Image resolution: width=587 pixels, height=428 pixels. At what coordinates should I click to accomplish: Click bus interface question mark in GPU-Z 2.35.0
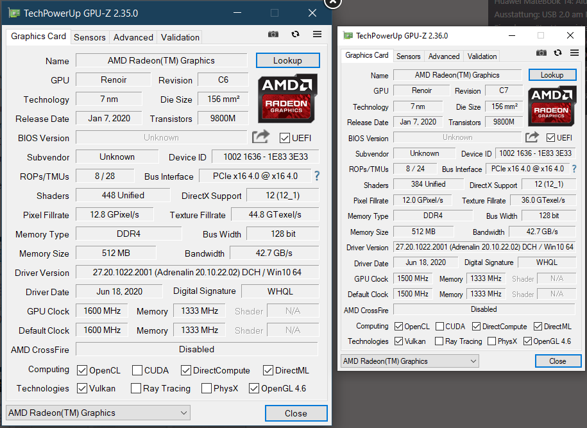[x=317, y=176]
